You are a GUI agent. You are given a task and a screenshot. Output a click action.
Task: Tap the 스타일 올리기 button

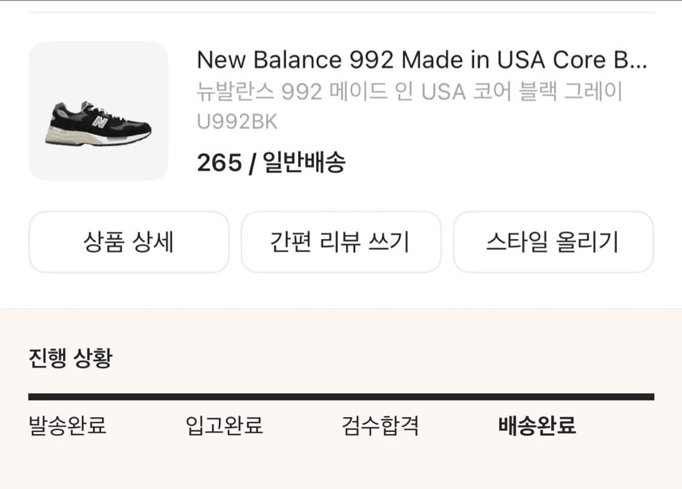click(x=553, y=242)
